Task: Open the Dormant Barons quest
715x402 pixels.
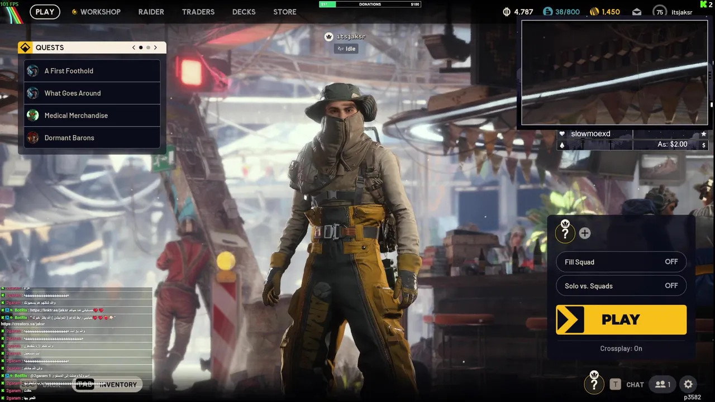Action: [x=92, y=138]
